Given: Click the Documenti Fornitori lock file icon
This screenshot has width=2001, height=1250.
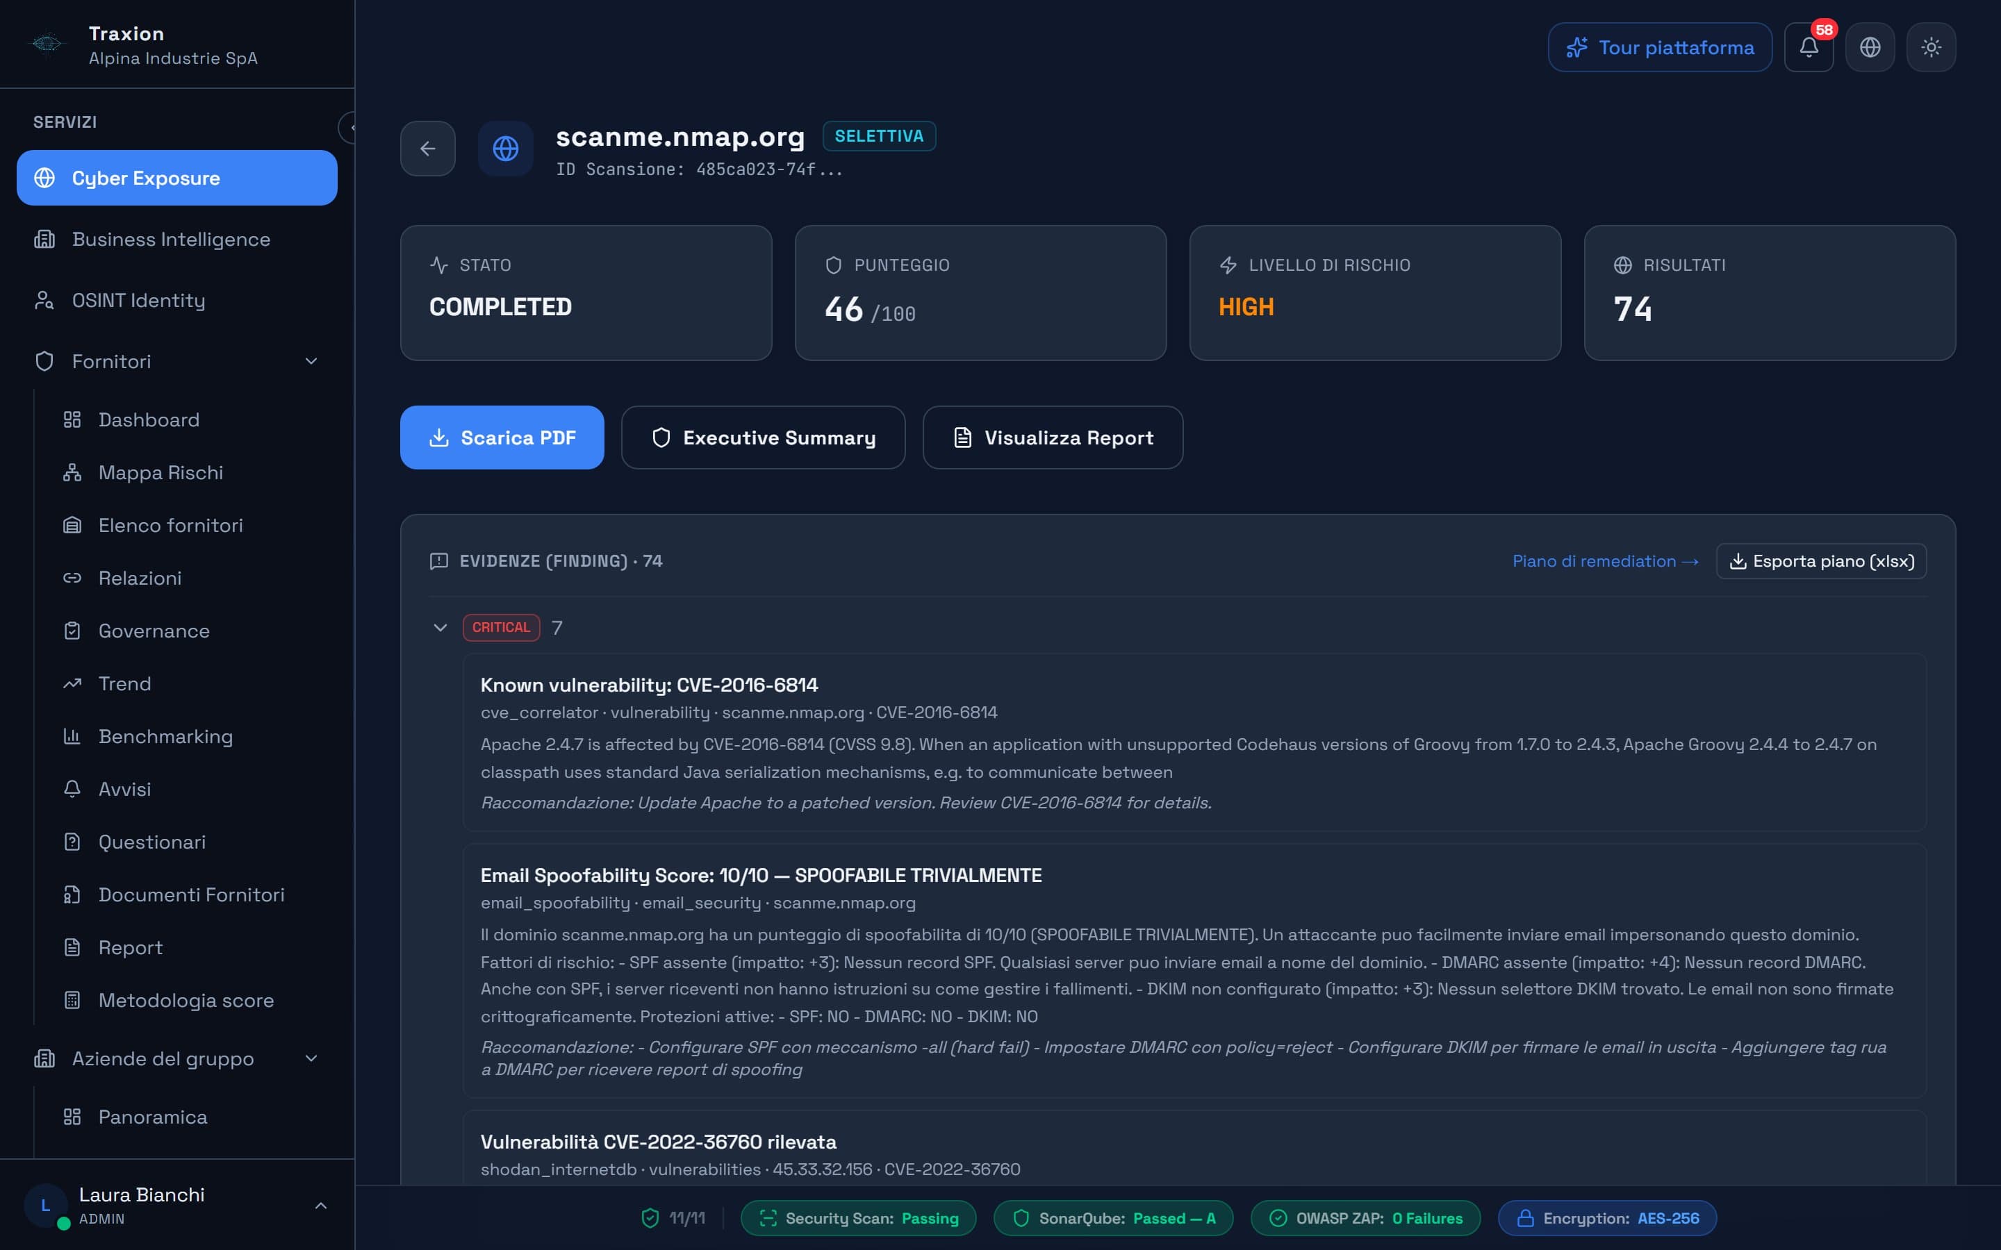Looking at the screenshot, I should point(72,894).
